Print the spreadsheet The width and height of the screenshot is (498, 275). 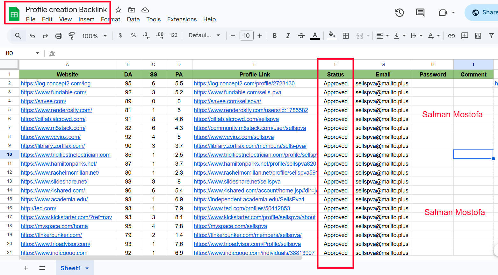[59, 36]
